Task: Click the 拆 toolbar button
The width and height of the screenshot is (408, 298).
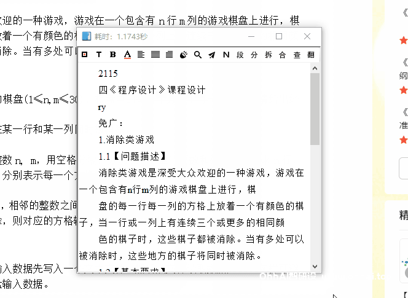Action: coord(269,55)
